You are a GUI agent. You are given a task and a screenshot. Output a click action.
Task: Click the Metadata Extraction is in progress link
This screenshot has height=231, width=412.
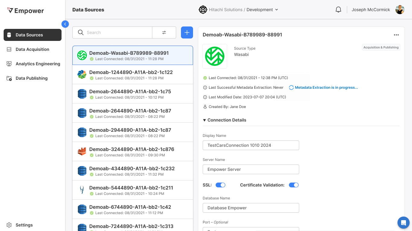point(326,88)
